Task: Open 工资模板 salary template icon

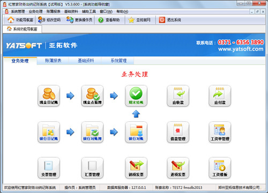Action: [220, 168]
